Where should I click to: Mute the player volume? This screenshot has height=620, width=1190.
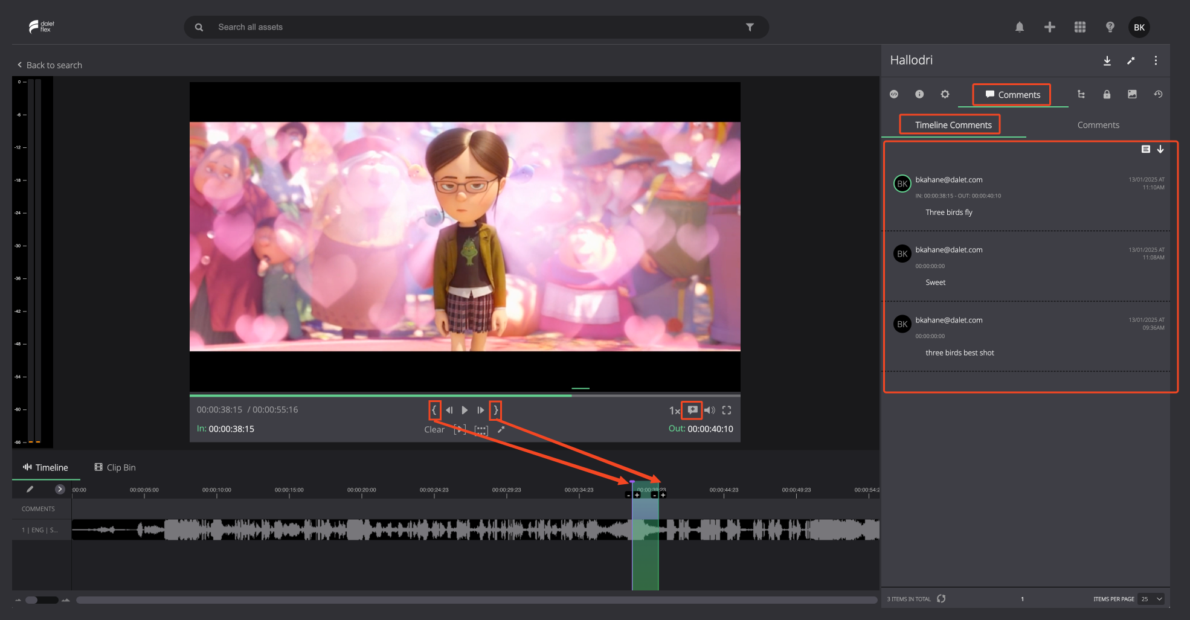coord(710,410)
